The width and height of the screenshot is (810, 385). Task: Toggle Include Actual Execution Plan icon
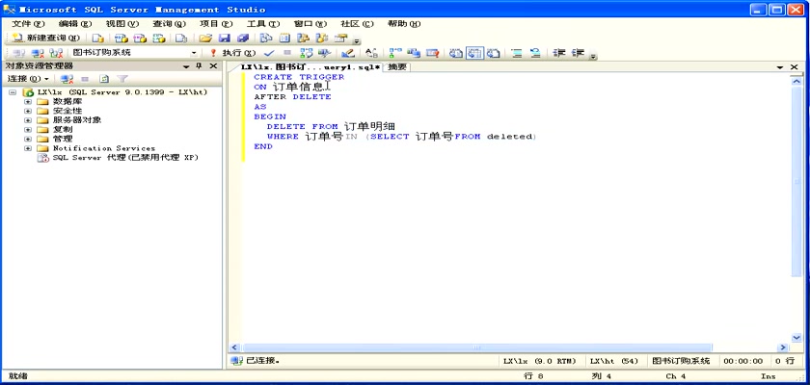click(395, 53)
